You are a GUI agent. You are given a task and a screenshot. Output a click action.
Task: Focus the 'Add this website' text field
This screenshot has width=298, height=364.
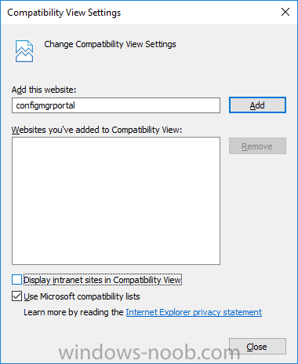[116, 105]
